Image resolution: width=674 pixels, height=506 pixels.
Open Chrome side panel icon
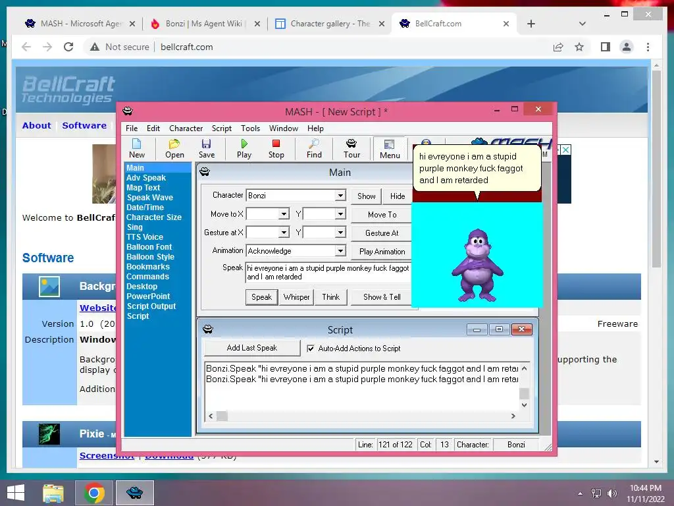606,47
